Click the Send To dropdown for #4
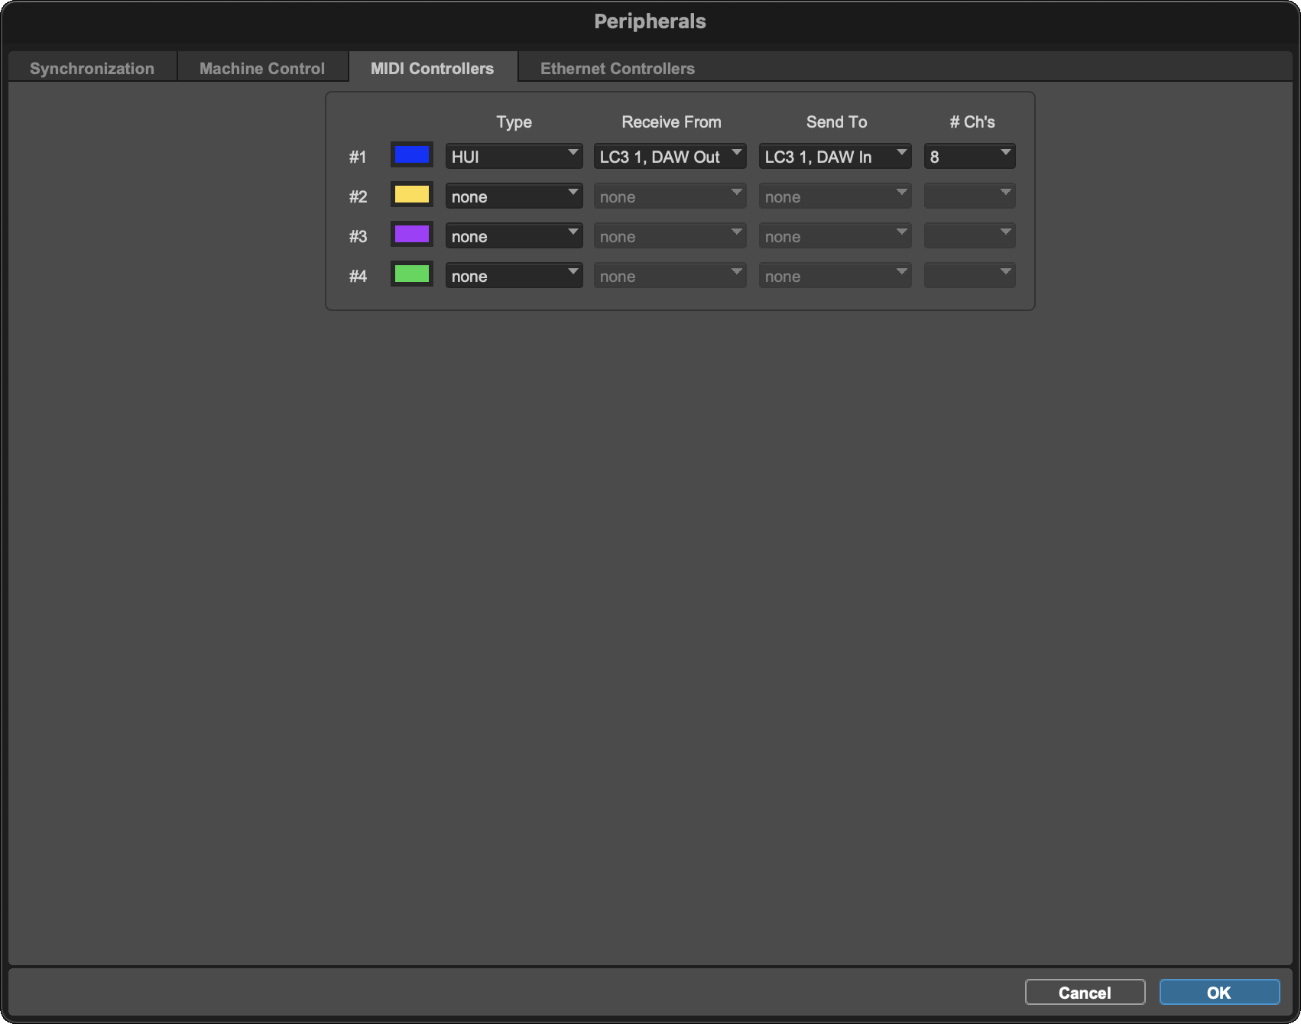The height and width of the screenshot is (1024, 1301). pyautogui.click(x=835, y=276)
